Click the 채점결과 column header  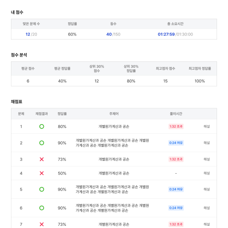42,114
